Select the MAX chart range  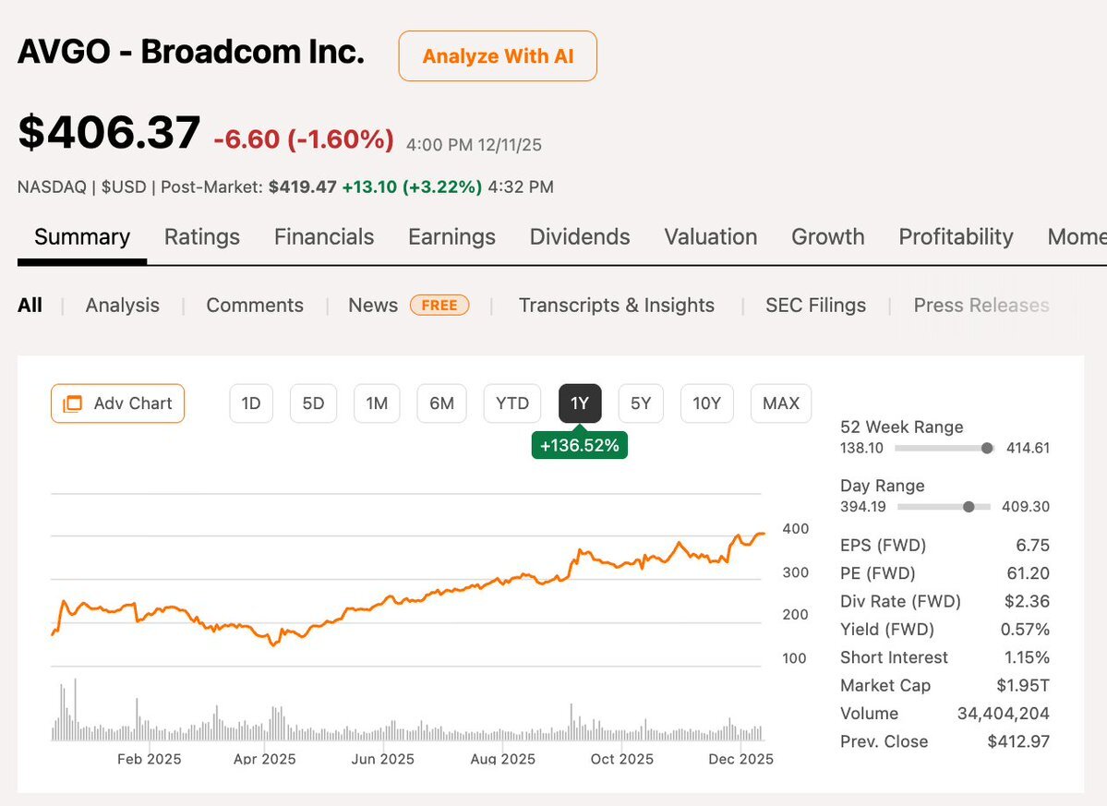coord(781,403)
